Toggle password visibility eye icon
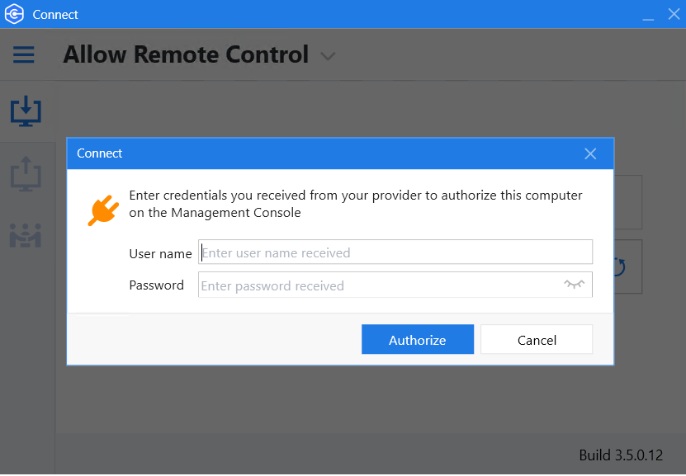The height and width of the screenshot is (476, 686). tap(574, 285)
